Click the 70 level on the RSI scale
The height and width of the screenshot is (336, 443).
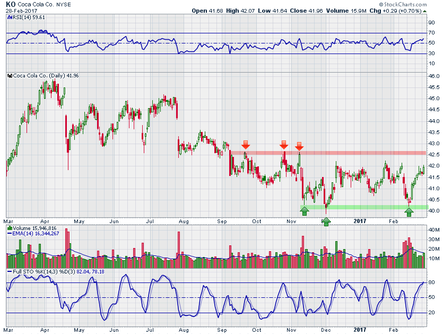(x=432, y=33)
